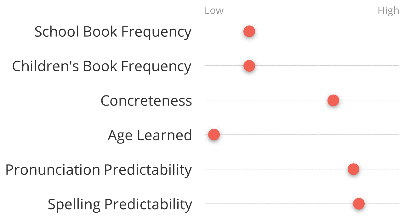Click the Concreteness label text
Screen dimensions: 410x223
(x=146, y=101)
